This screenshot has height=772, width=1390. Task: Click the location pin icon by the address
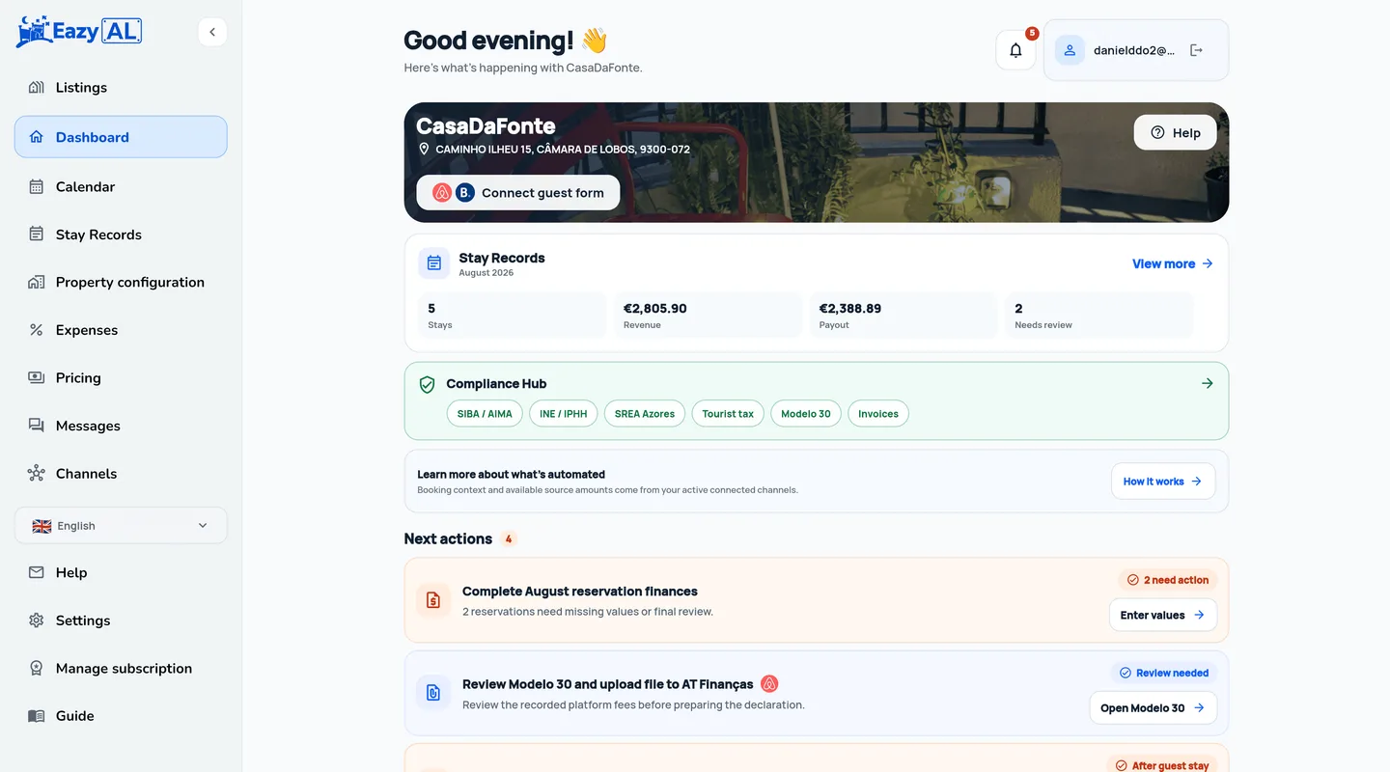point(424,150)
